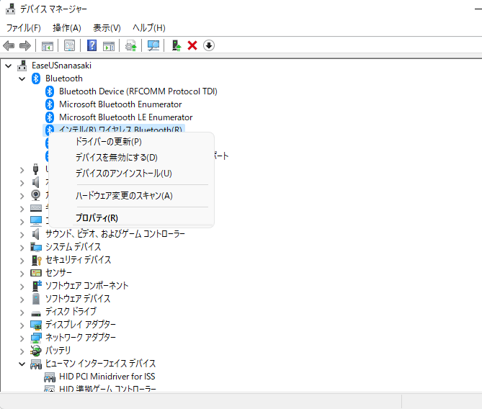The width and height of the screenshot is (482, 409).
Task: Expand the センサー category
Action: click(x=22, y=274)
